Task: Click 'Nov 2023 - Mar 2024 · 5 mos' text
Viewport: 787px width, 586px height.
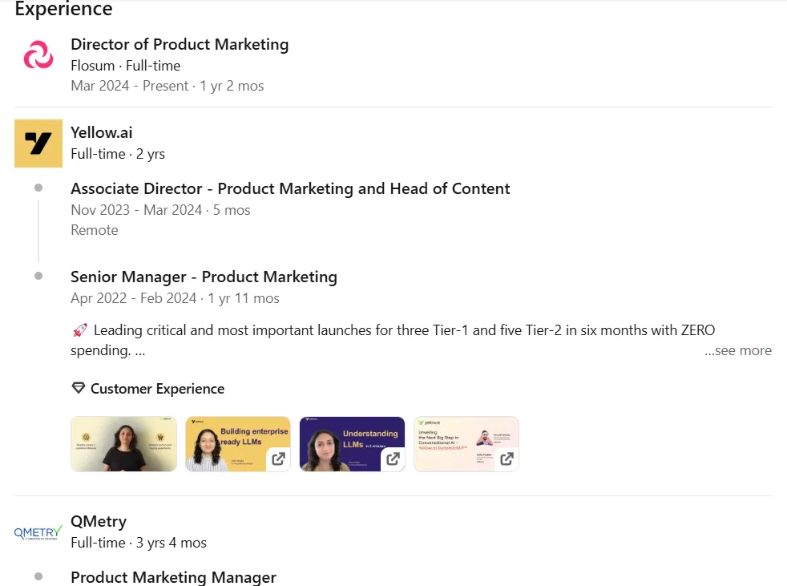Action: click(160, 210)
